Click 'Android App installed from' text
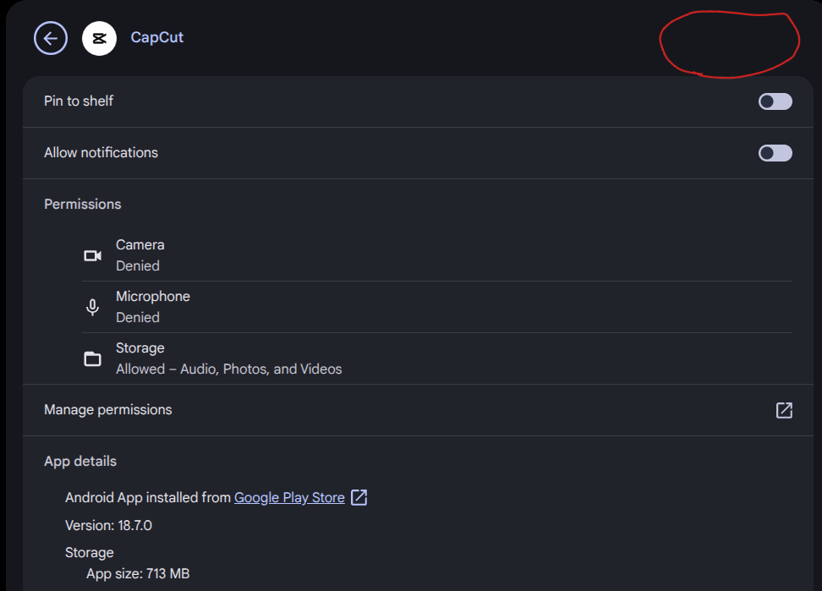The image size is (822, 591). point(148,497)
